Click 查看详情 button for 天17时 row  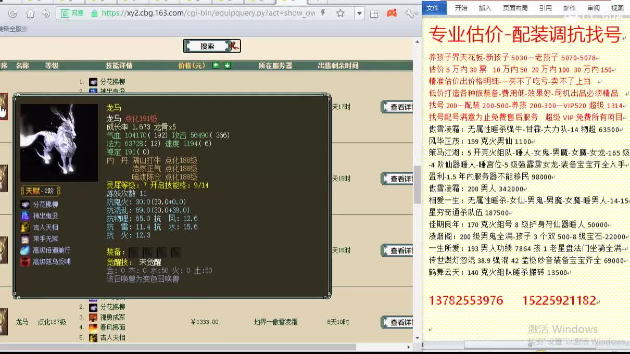pos(398,107)
